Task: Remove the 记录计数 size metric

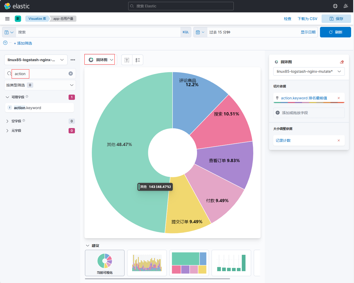Action: (x=339, y=140)
